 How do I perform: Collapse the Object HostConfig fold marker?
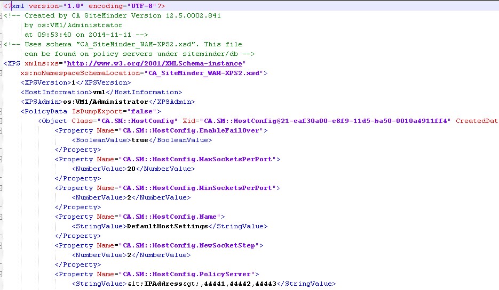click(x=1, y=121)
